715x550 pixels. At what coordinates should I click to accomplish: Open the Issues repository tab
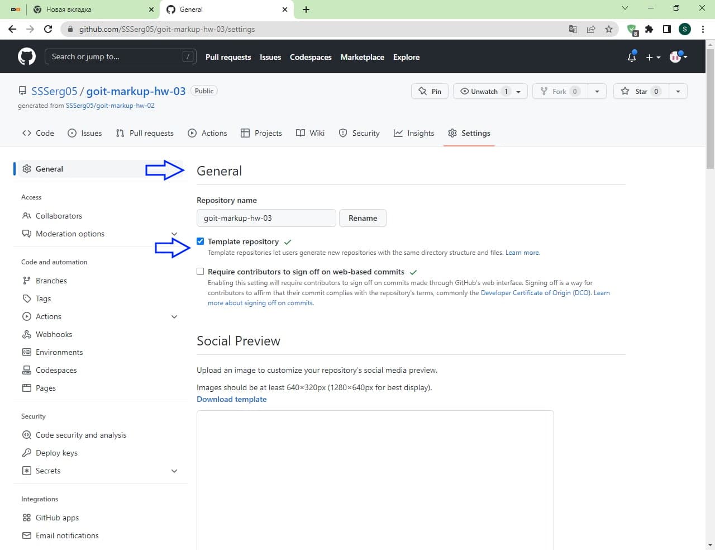pos(84,133)
